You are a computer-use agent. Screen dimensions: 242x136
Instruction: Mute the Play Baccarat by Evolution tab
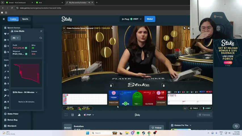click(x=89, y=3)
